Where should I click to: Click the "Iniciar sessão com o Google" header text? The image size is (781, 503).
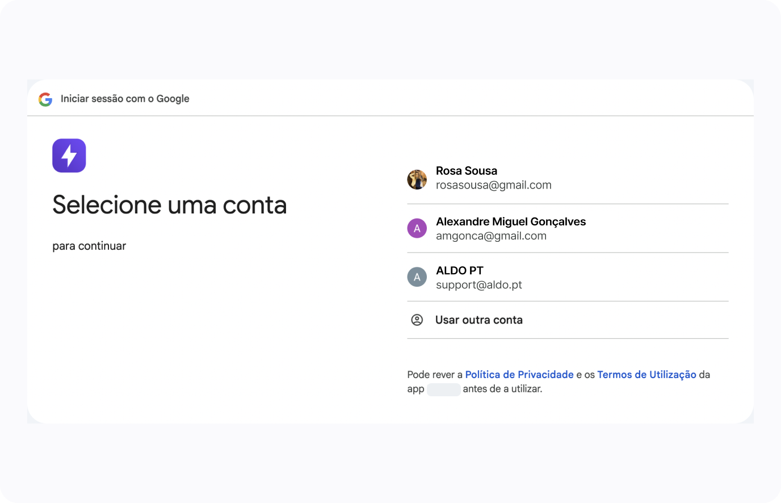point(125,99)
